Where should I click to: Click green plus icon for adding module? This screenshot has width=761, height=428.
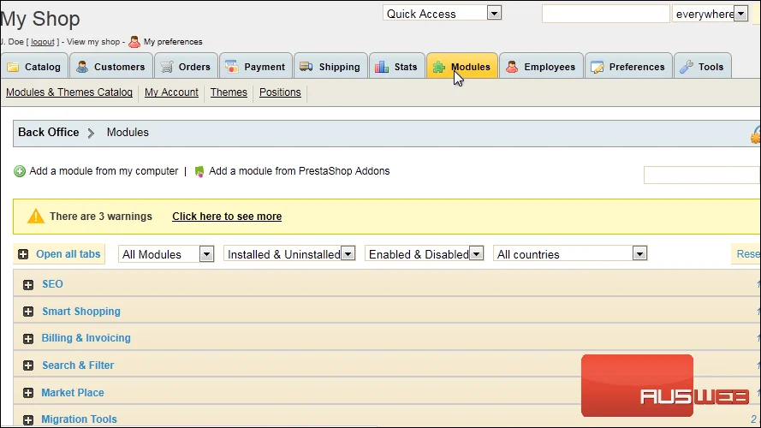point(20,171)
